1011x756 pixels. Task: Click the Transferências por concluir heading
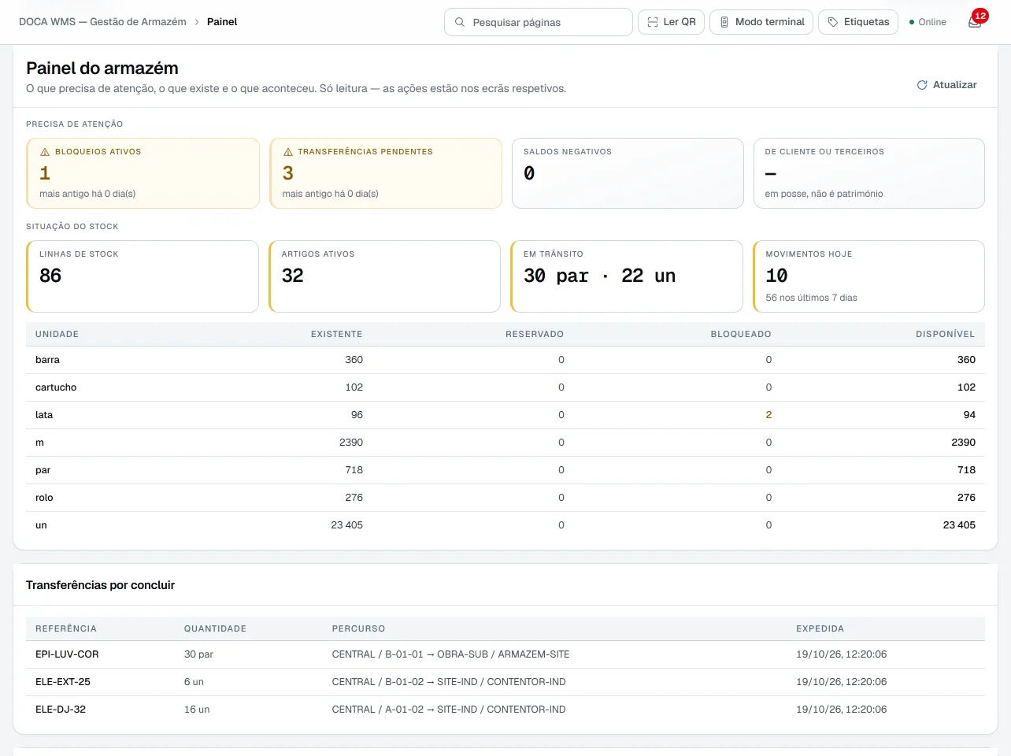[101, 585]
